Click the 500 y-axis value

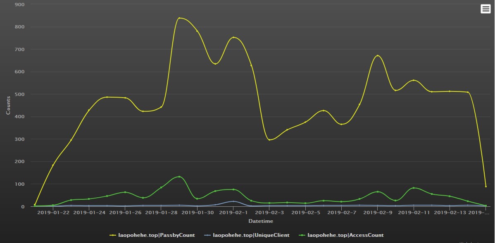tap(20, 94)
